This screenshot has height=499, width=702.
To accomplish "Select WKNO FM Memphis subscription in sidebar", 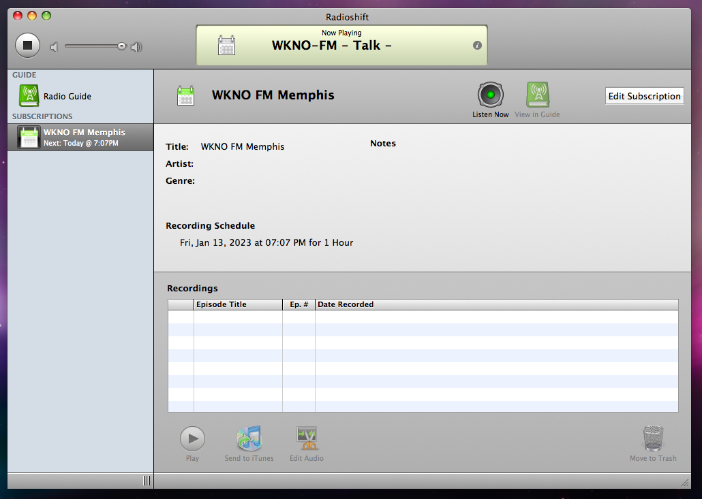I will coord(80,138).
